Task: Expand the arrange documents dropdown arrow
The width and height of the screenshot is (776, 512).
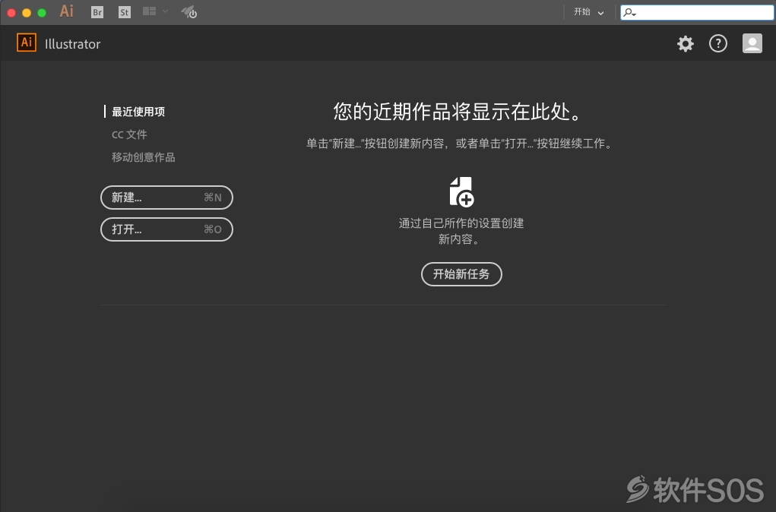Action: coord(165,11)
